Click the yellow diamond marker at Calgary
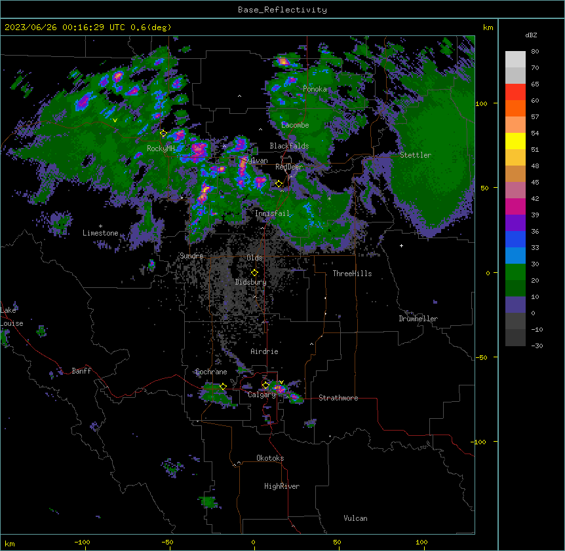 pyautogui.click(x=265, y=385)
